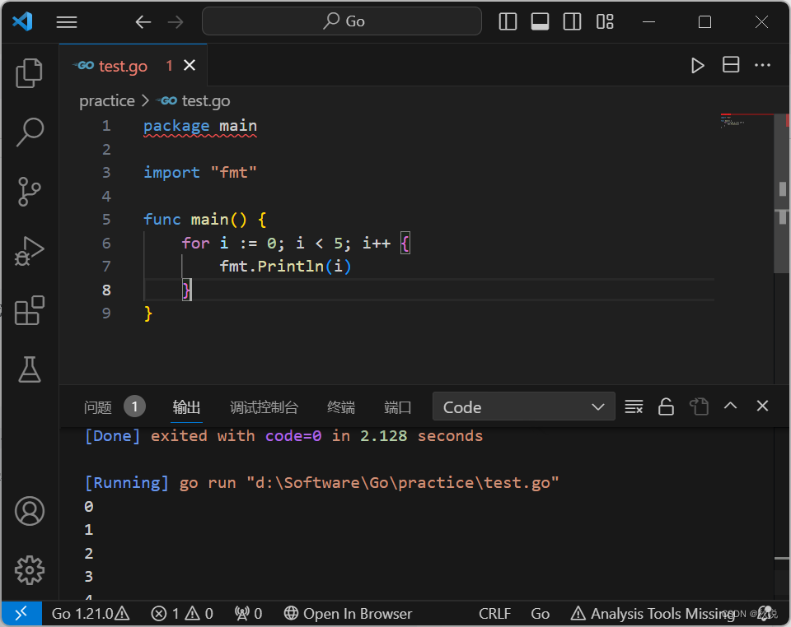Open the Source Control view
Screen dimensions: 791x627
pyautogui.click(x=30, y=192)
